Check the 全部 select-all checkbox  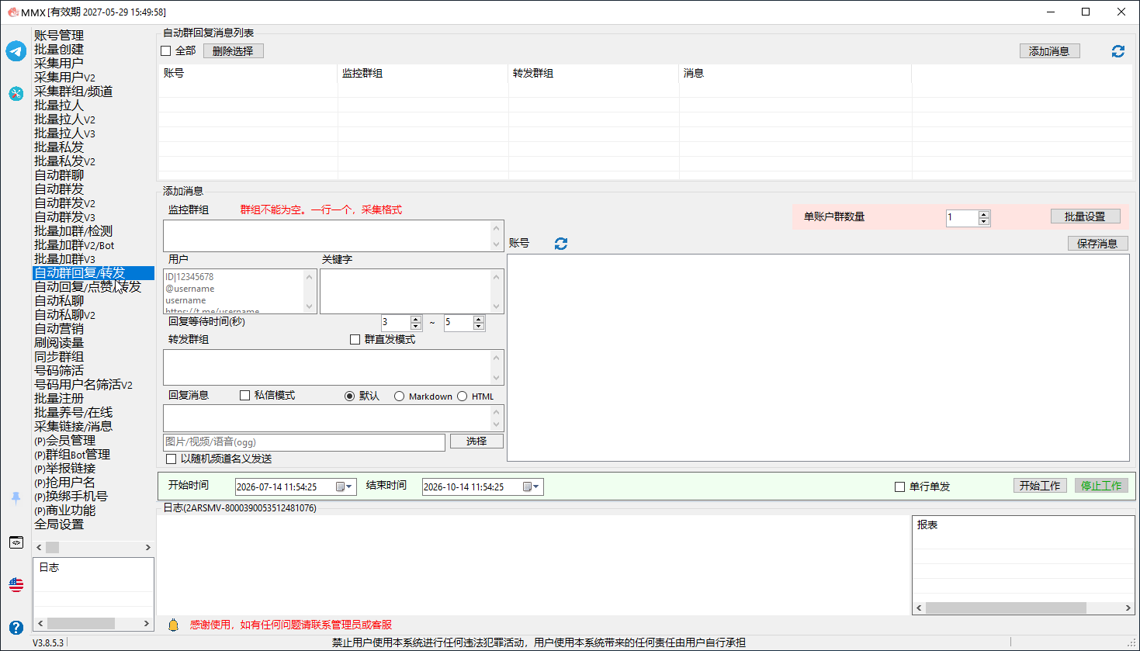pos(165,51)
